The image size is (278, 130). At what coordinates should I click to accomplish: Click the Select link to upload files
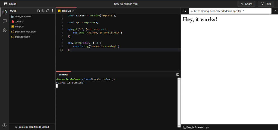pos(22,127)
